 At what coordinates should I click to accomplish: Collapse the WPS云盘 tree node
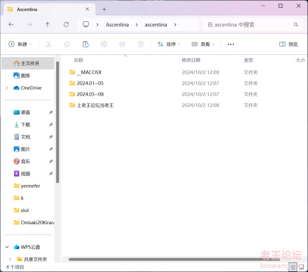point(7,247)
